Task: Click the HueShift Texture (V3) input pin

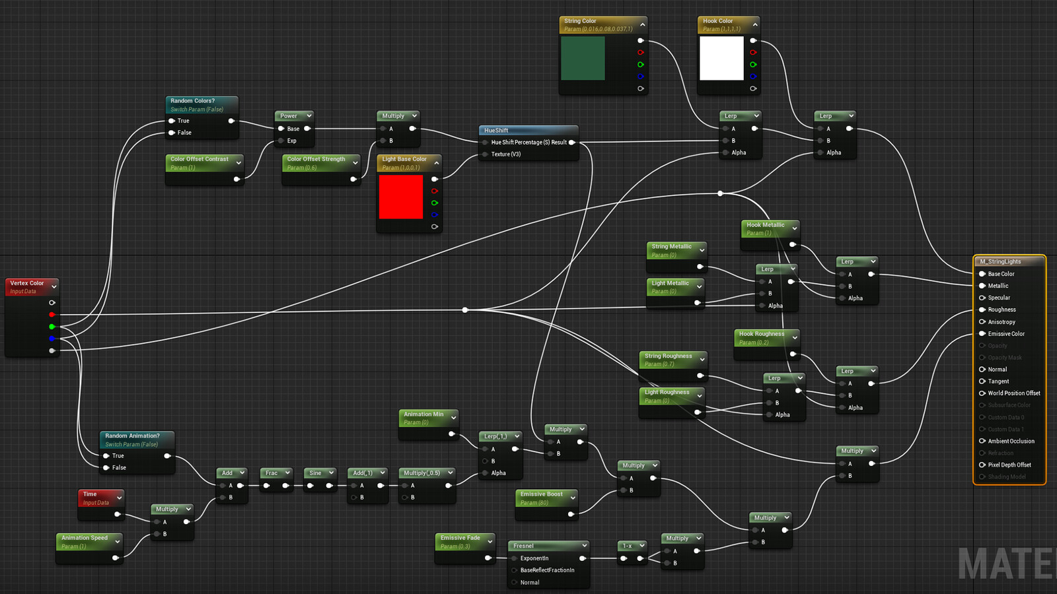Action: [x=485, y=154]
